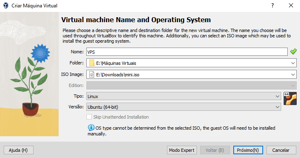The width and height of the screenshot is (300, 158).
Task: Click the 'ISO Image:' field label
Action: 72,74
